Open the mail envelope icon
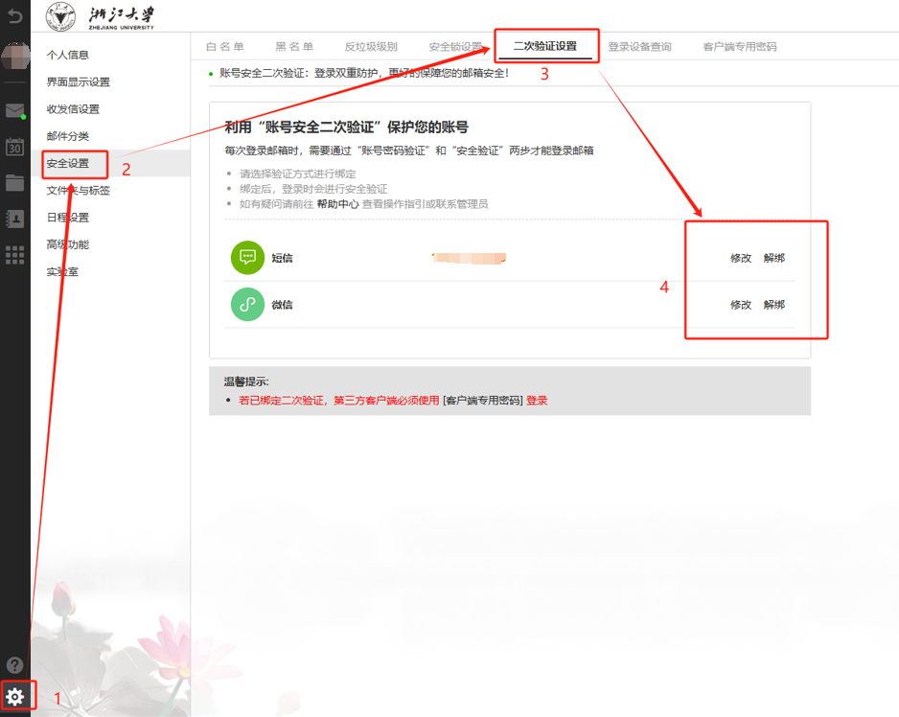Viewport: 899px width, 717px height. tap(14, 111)
